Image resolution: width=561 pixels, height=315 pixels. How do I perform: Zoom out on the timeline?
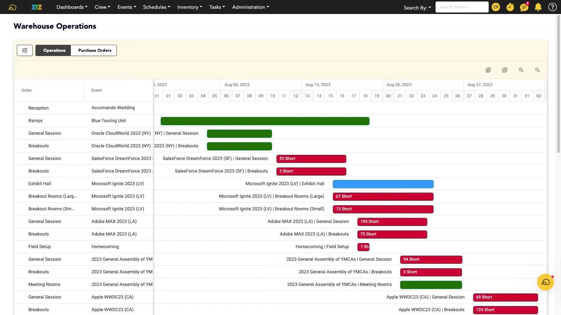click(x=538, y=70)
